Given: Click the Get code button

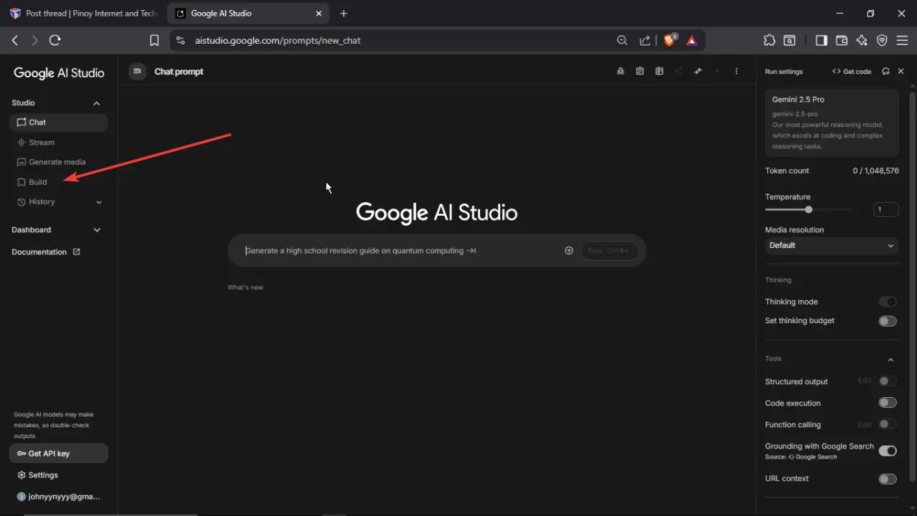Looking at the screenshot, I should coord(852,71).
